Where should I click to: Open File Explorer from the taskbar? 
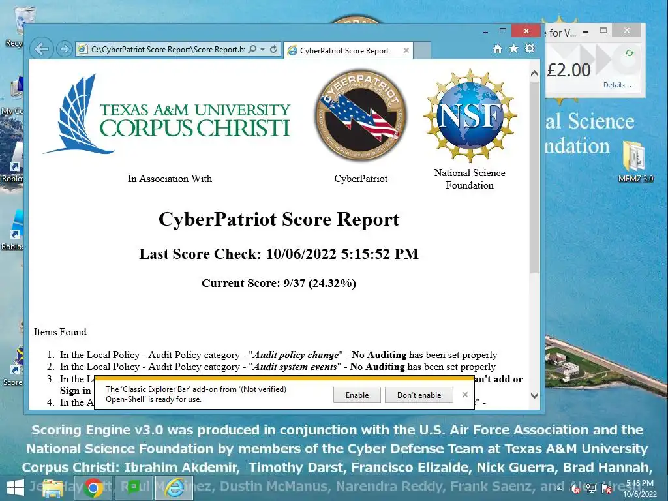click(x=52, y=488)
